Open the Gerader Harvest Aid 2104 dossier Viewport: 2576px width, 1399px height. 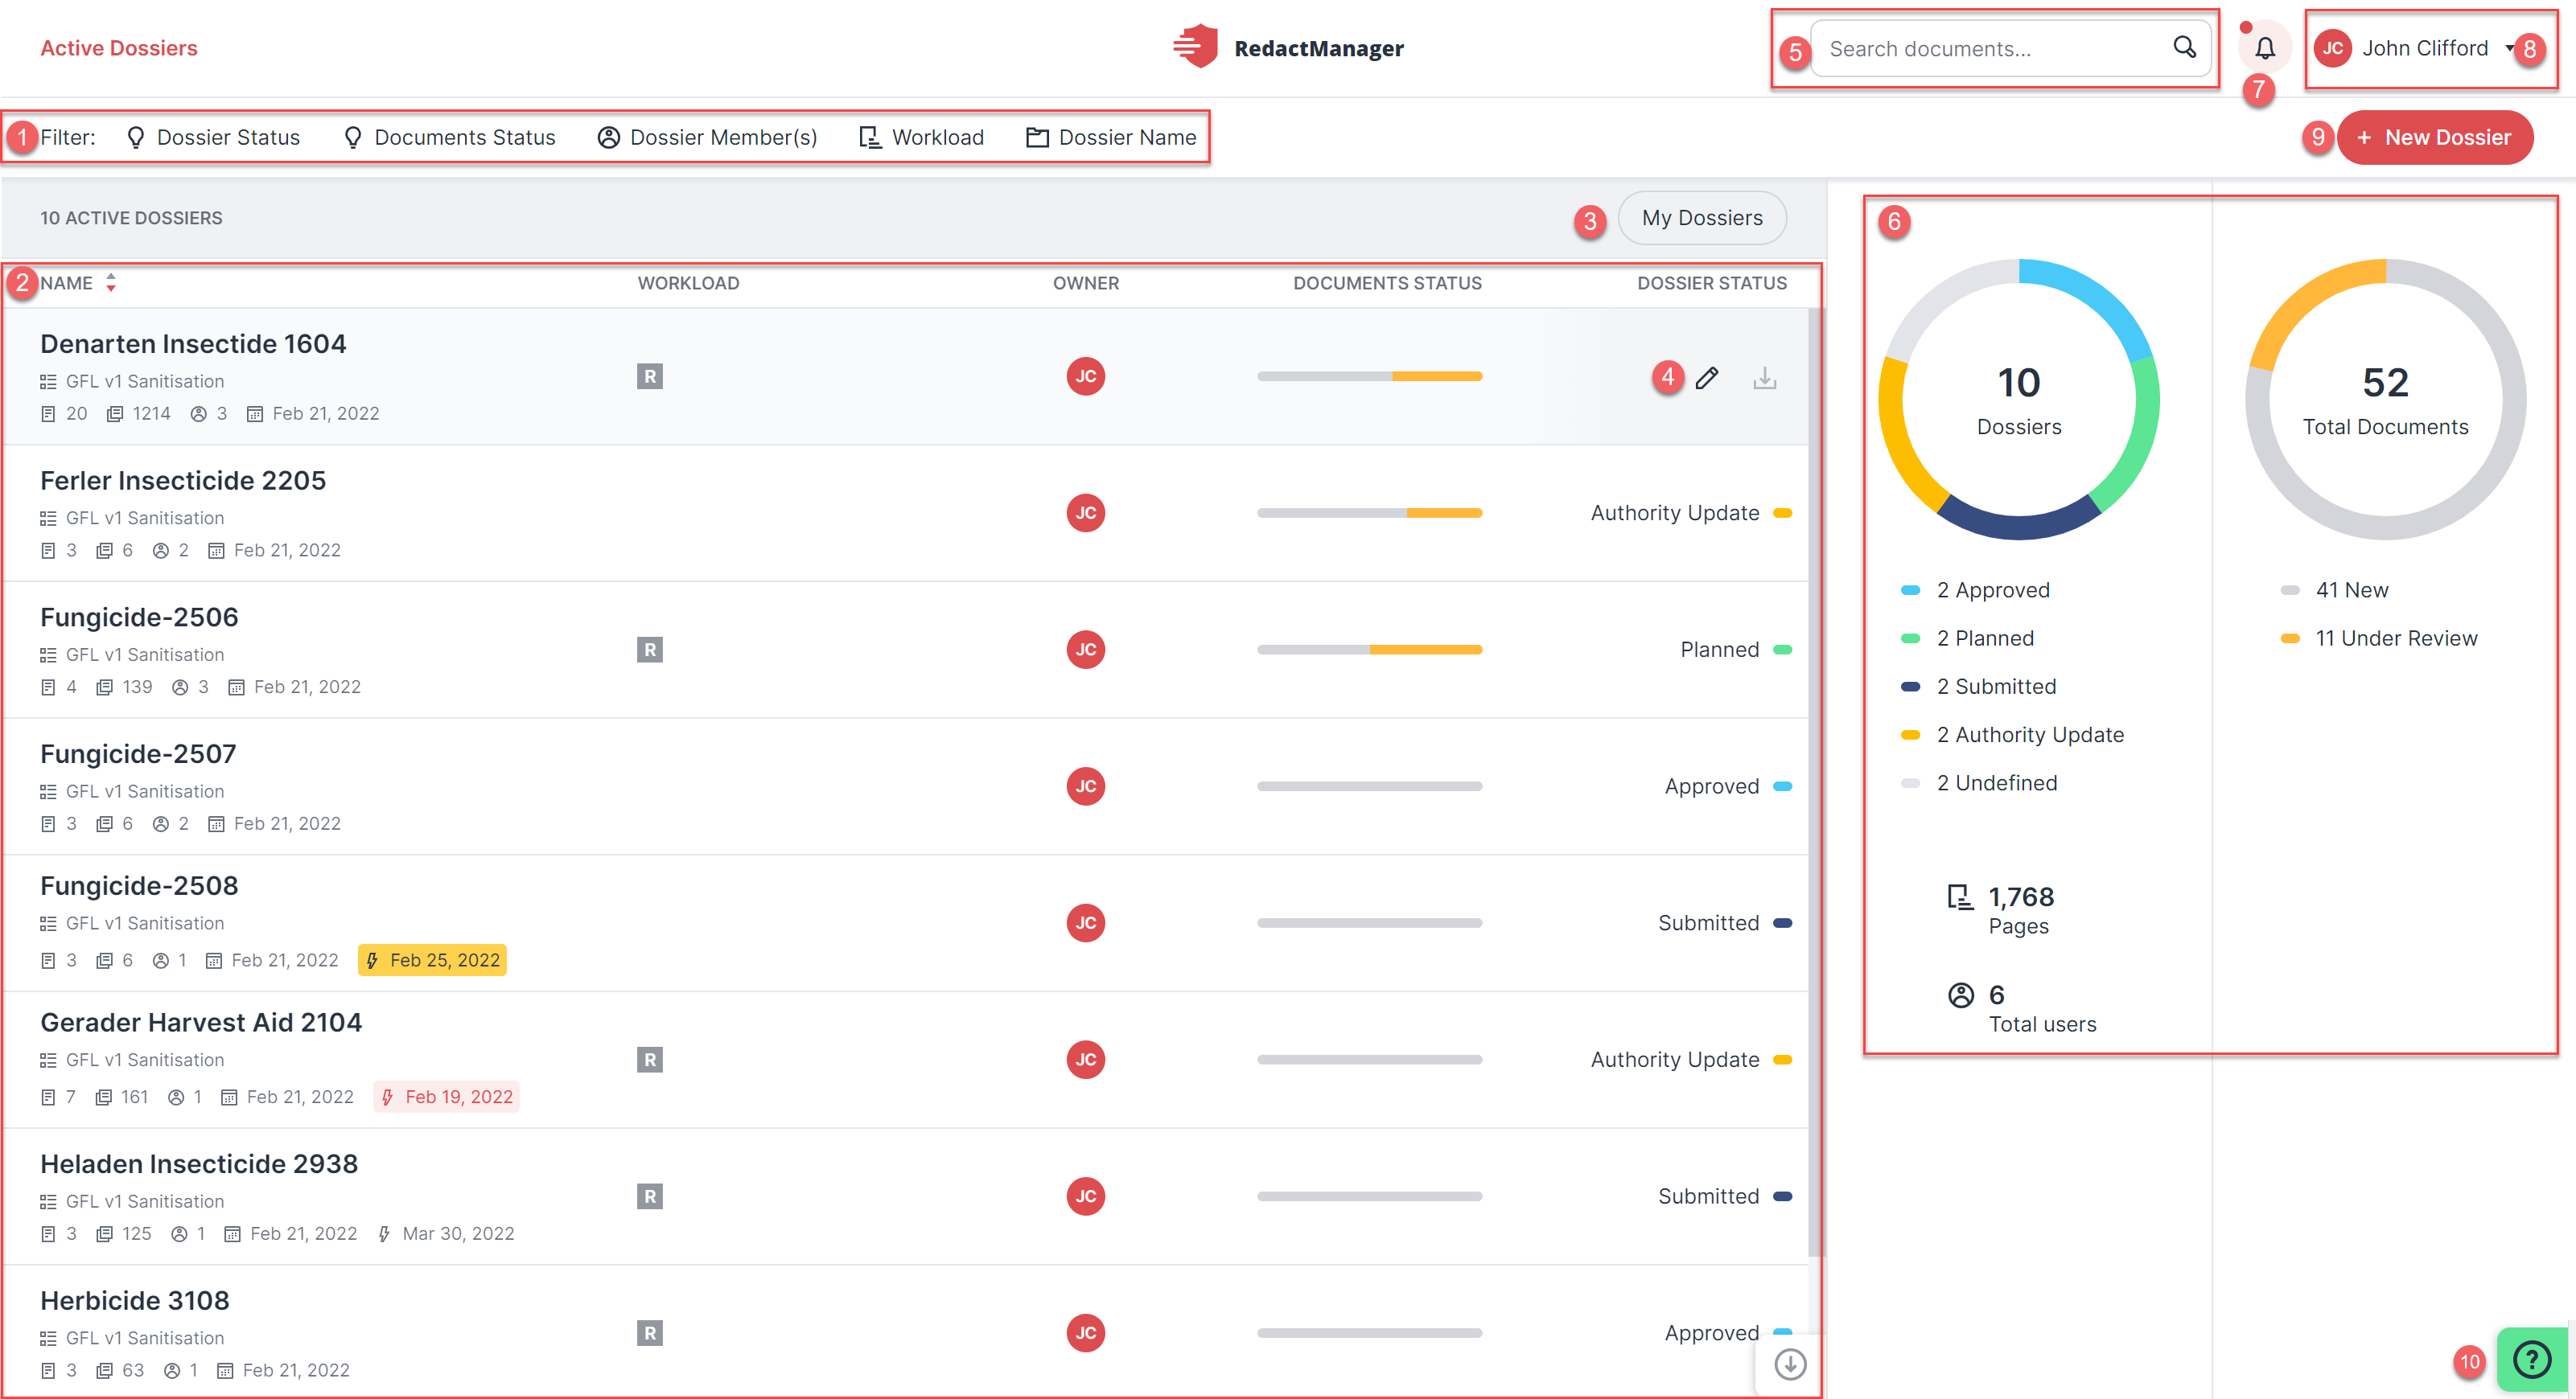tap(201, 1022)
